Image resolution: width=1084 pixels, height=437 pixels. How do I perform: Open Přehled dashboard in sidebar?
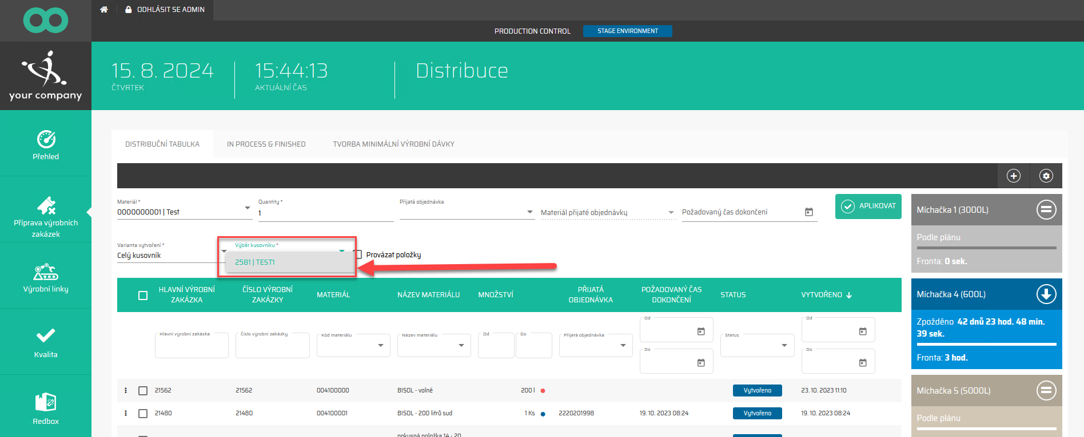tap(46, 145)
